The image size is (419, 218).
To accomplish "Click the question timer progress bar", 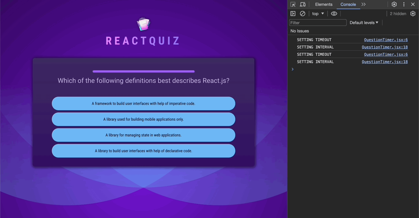I will click(144, 71).
